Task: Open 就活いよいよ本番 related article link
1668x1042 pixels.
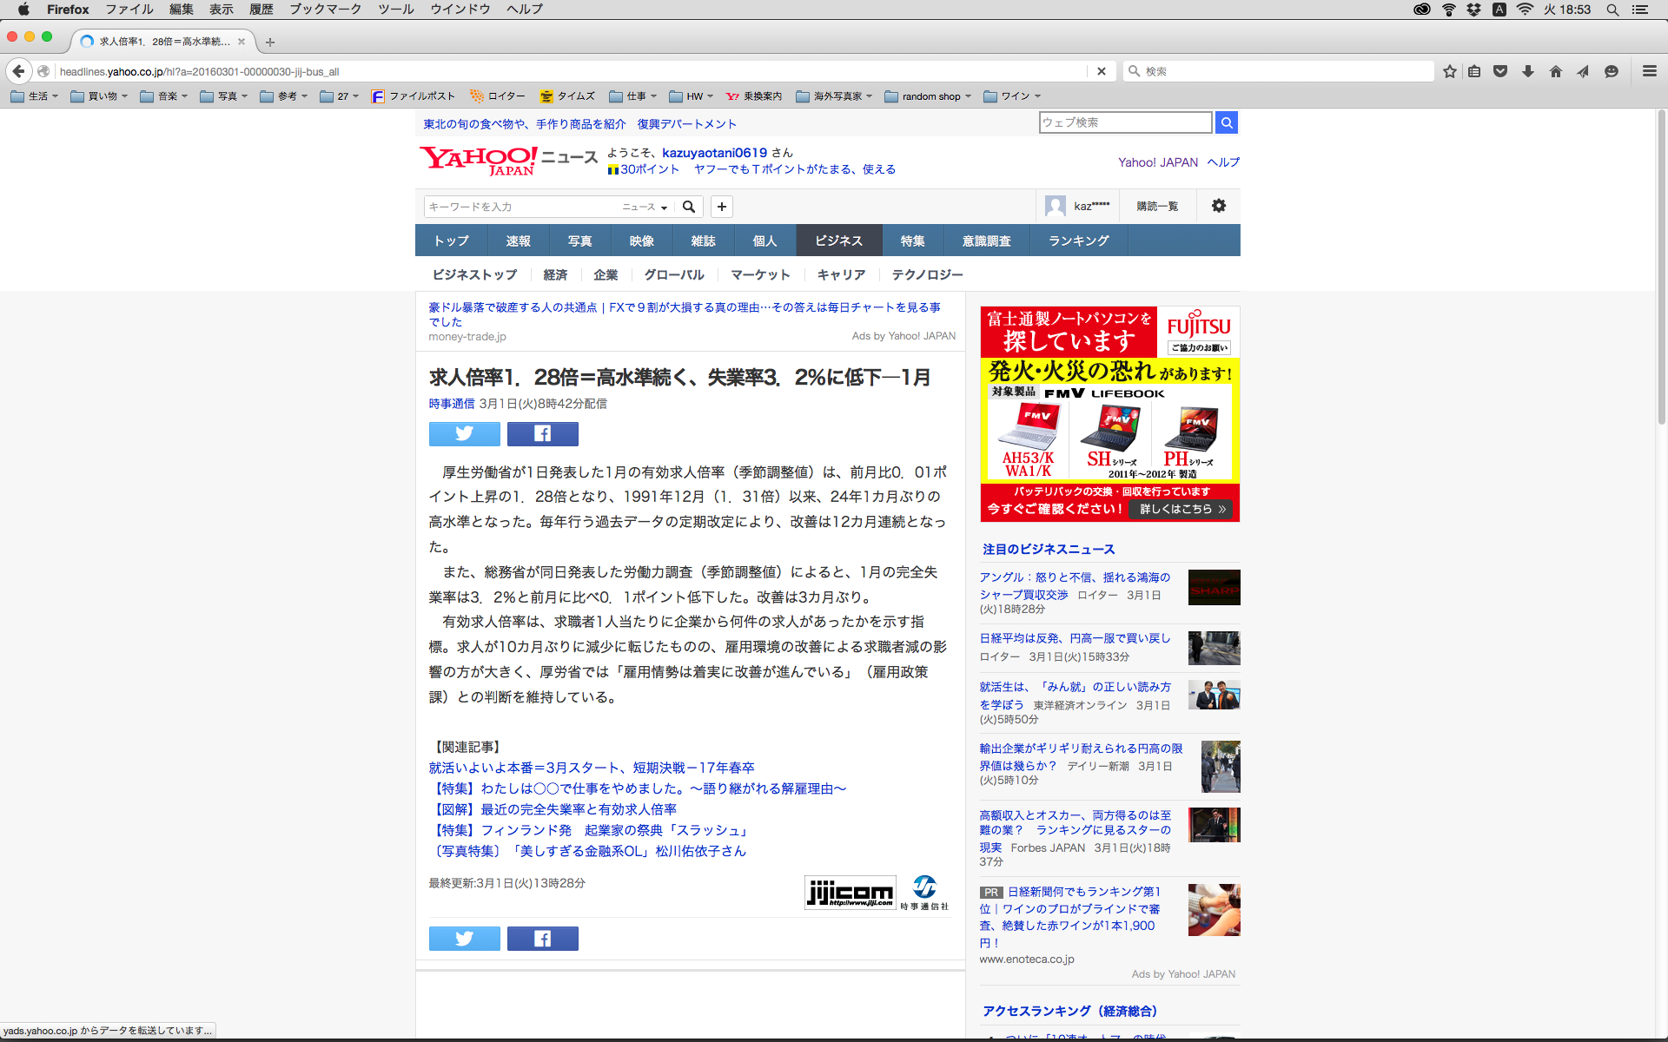Action: 591,768
